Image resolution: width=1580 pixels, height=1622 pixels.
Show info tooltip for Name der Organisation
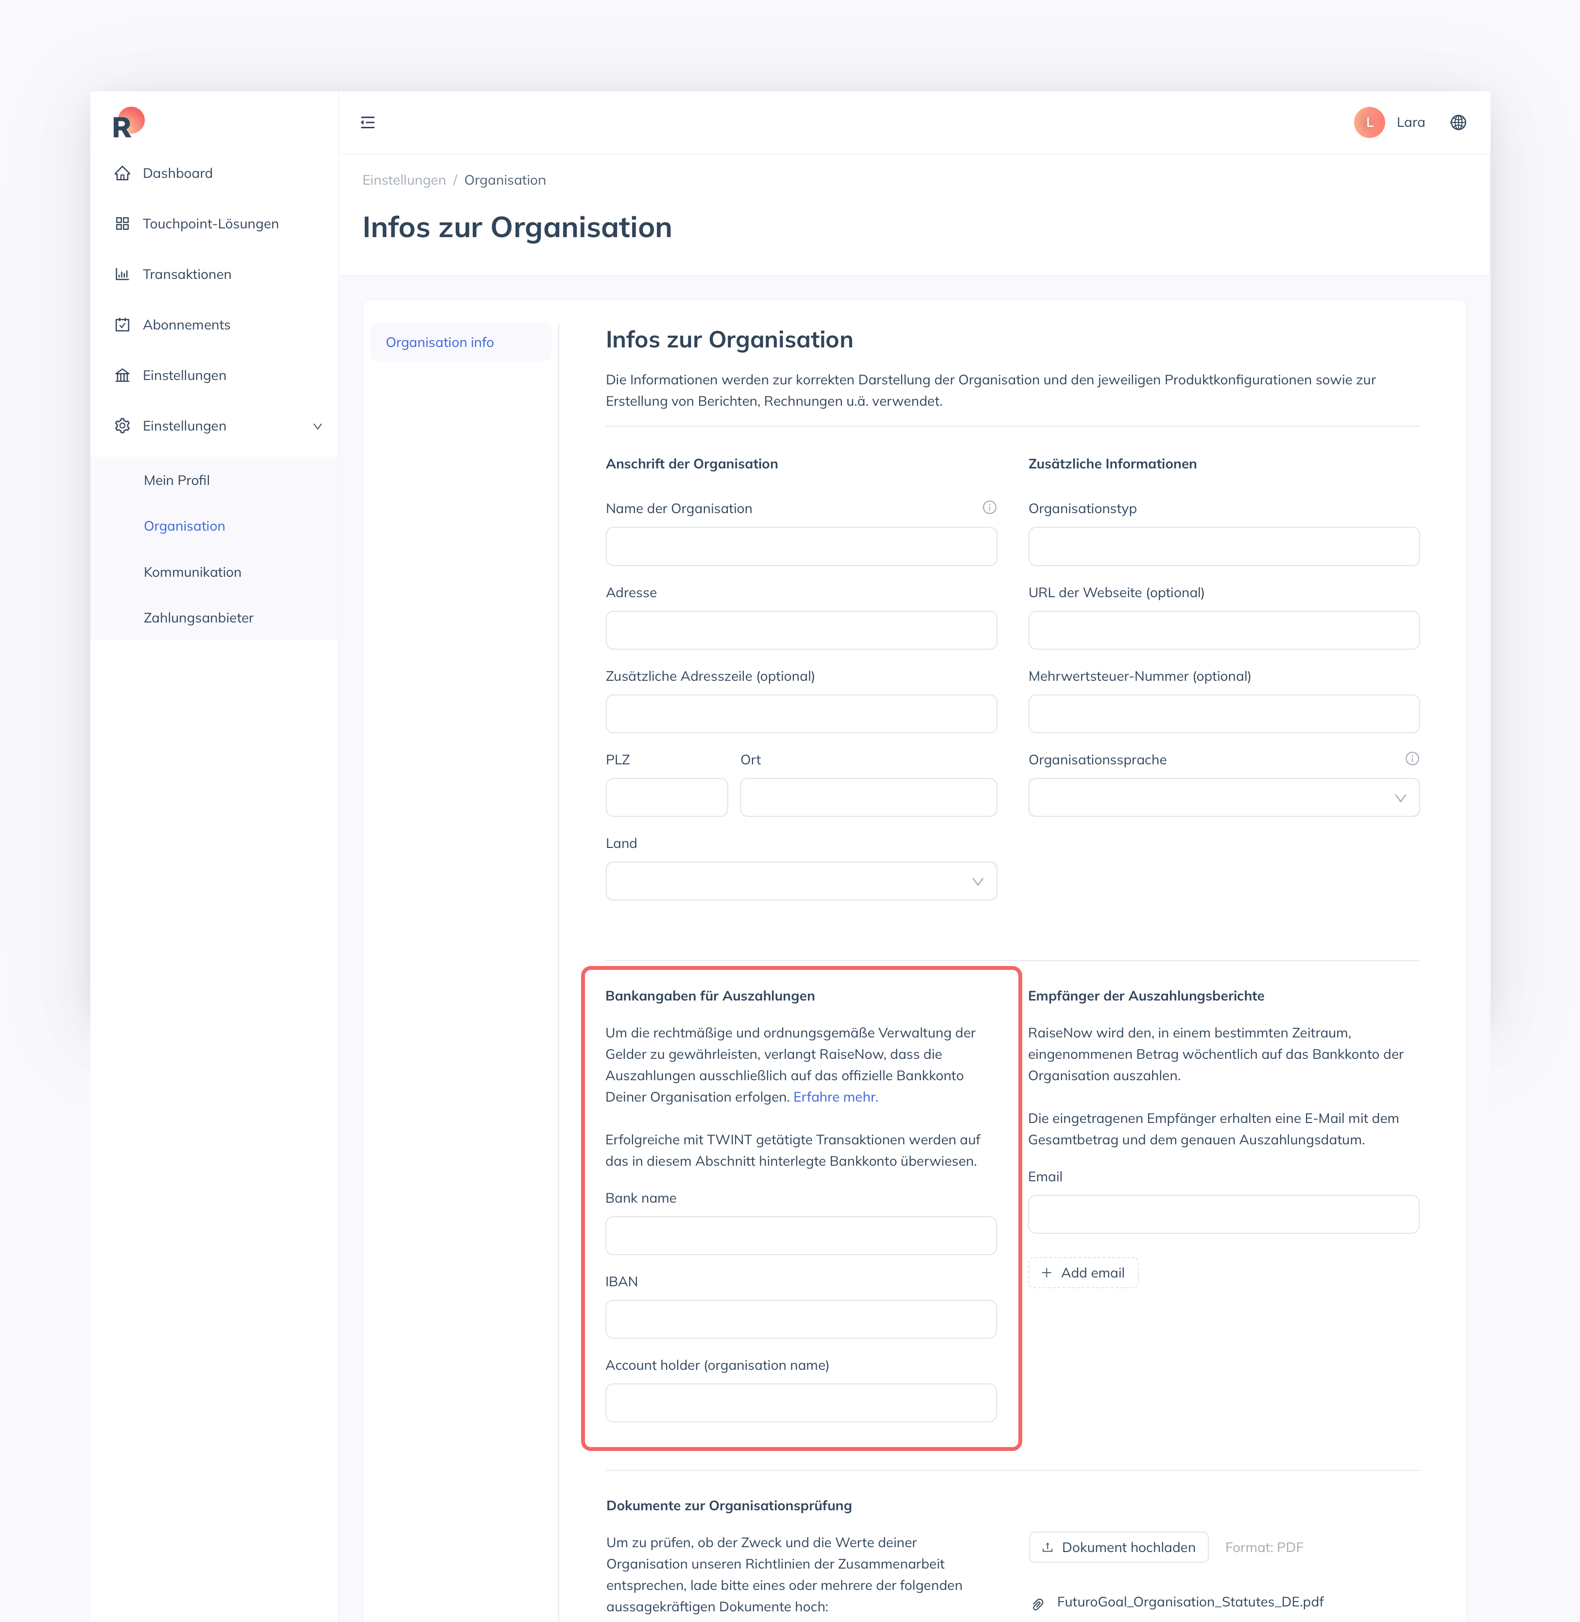click(x=989, y=508)
